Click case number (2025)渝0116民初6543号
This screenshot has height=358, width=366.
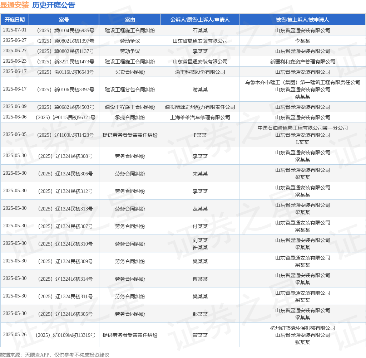(66, 72)
